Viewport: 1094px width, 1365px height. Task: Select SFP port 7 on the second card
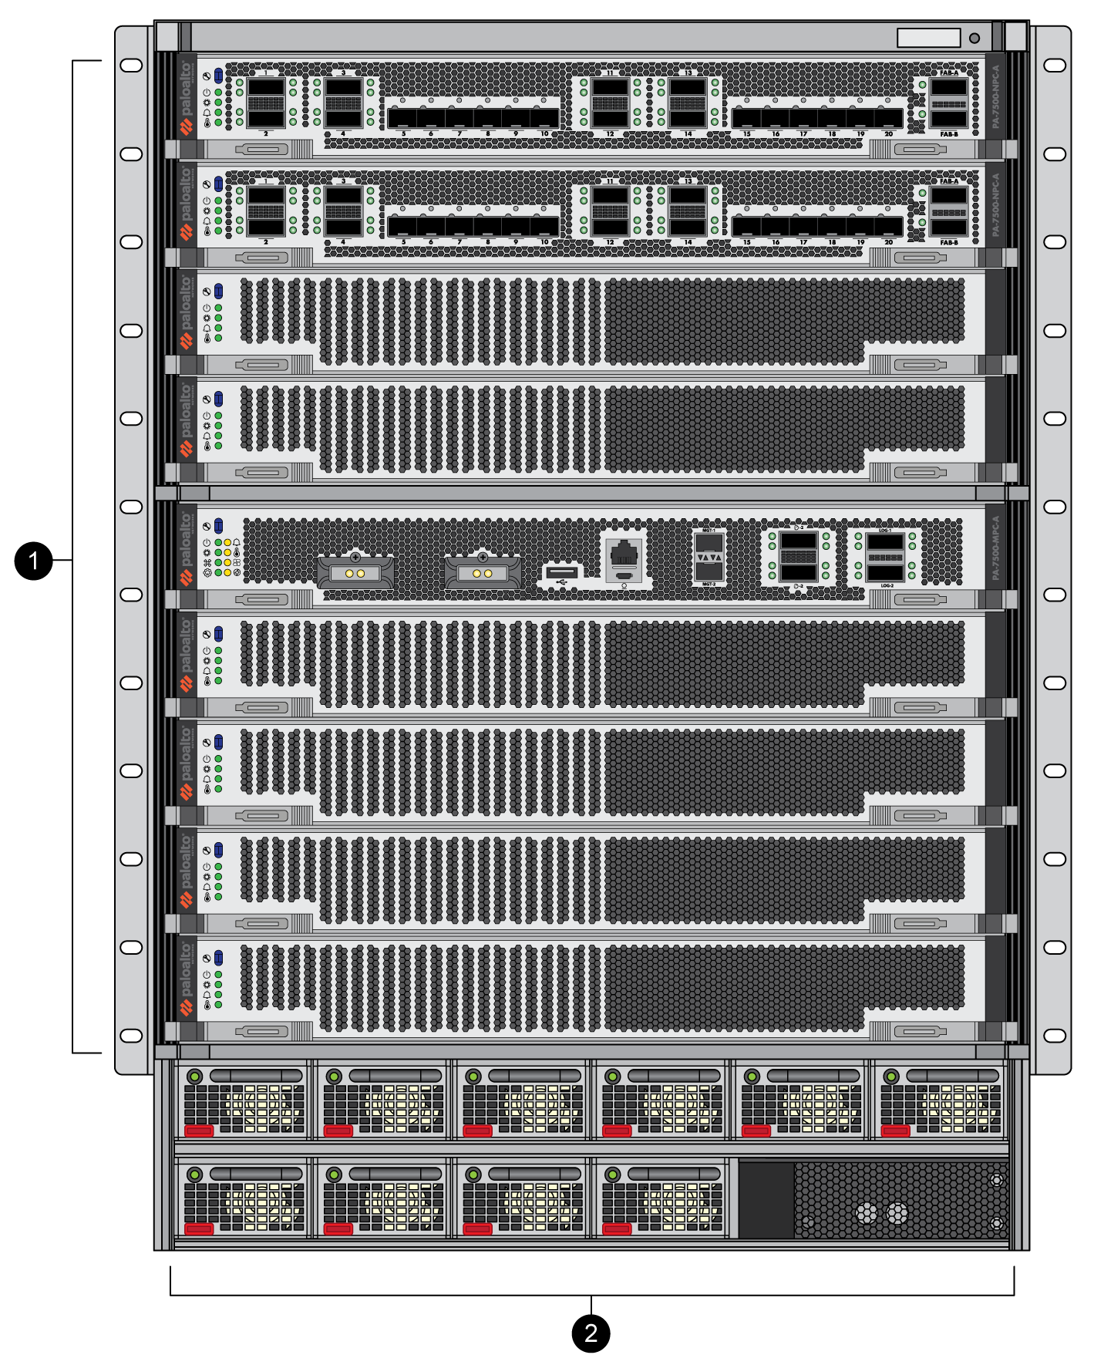(459, 226)
